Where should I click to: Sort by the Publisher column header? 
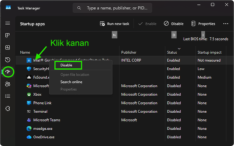(x=129, y=52)
